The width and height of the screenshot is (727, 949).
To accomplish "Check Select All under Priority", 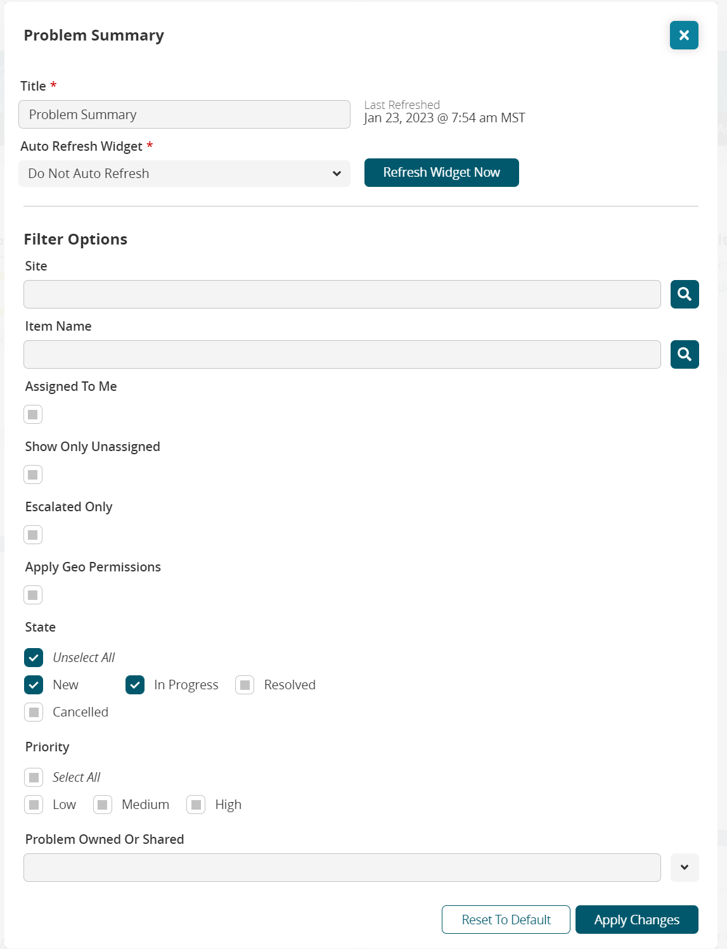I will click(34, 778).
